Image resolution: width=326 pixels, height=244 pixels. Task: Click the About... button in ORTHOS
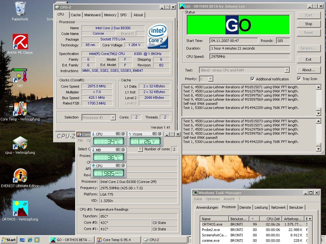pos(308,70)
